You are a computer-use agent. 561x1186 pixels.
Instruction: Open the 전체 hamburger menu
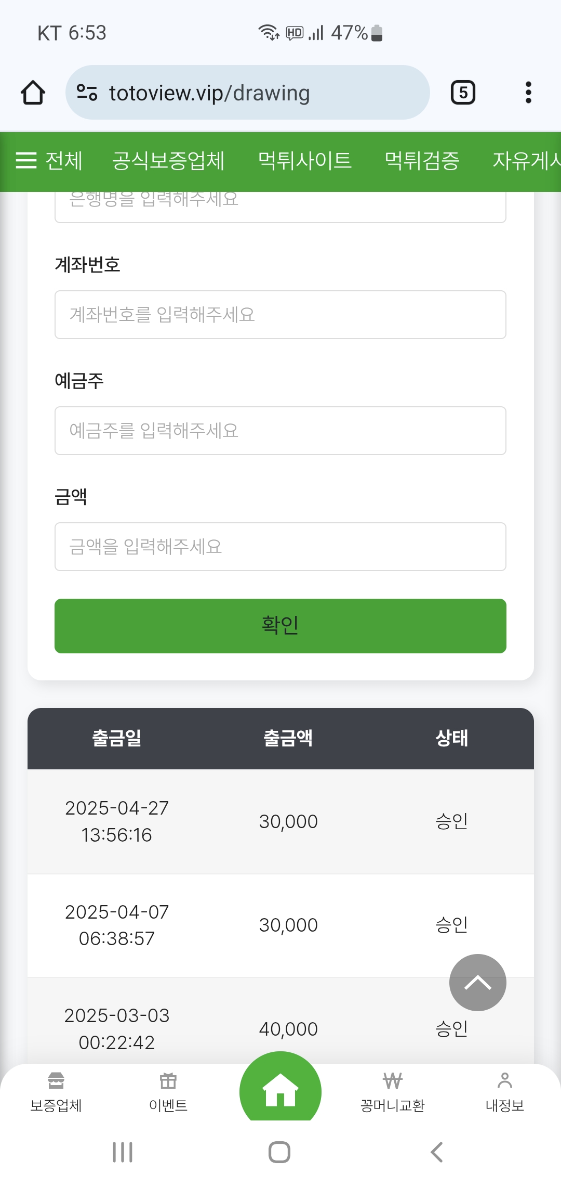tap(49, 161)
